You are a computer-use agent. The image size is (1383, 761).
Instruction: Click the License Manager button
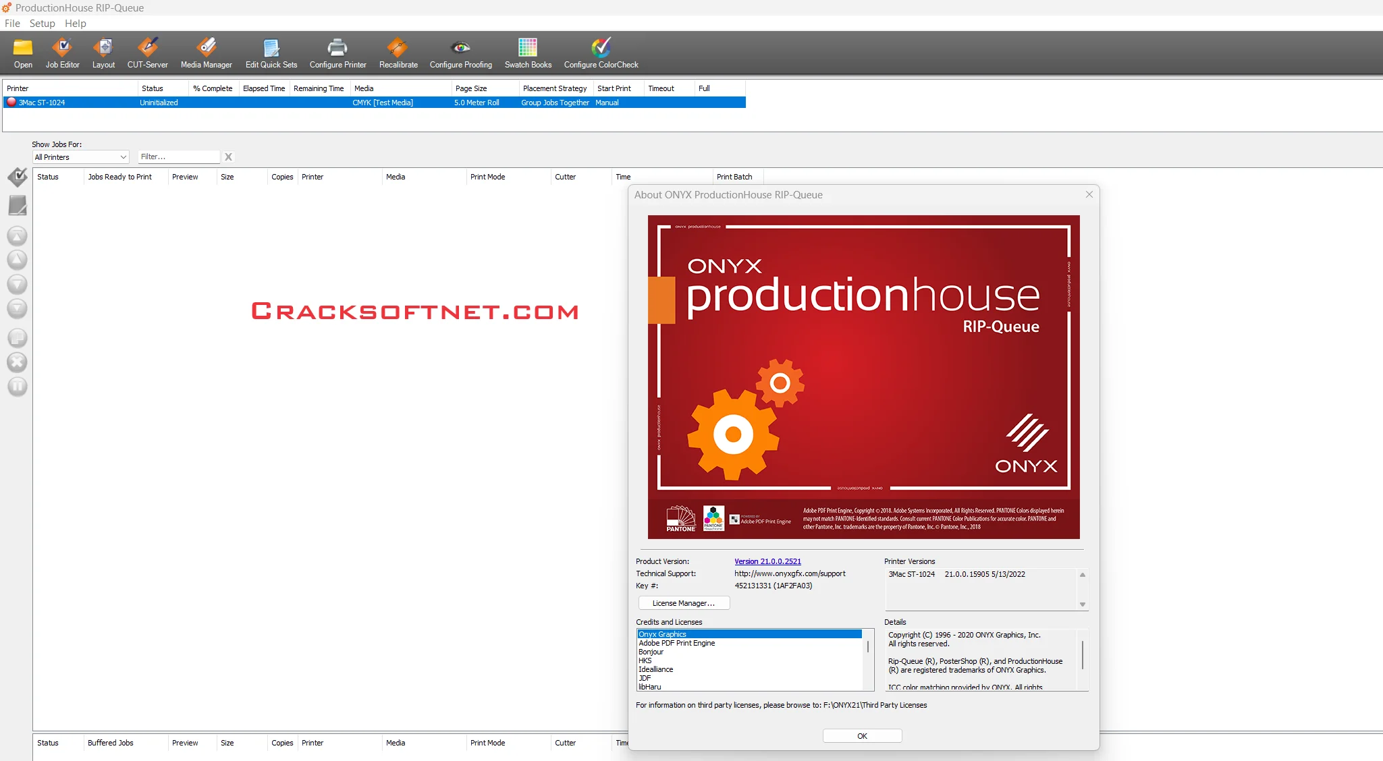(x=684, y=603)
